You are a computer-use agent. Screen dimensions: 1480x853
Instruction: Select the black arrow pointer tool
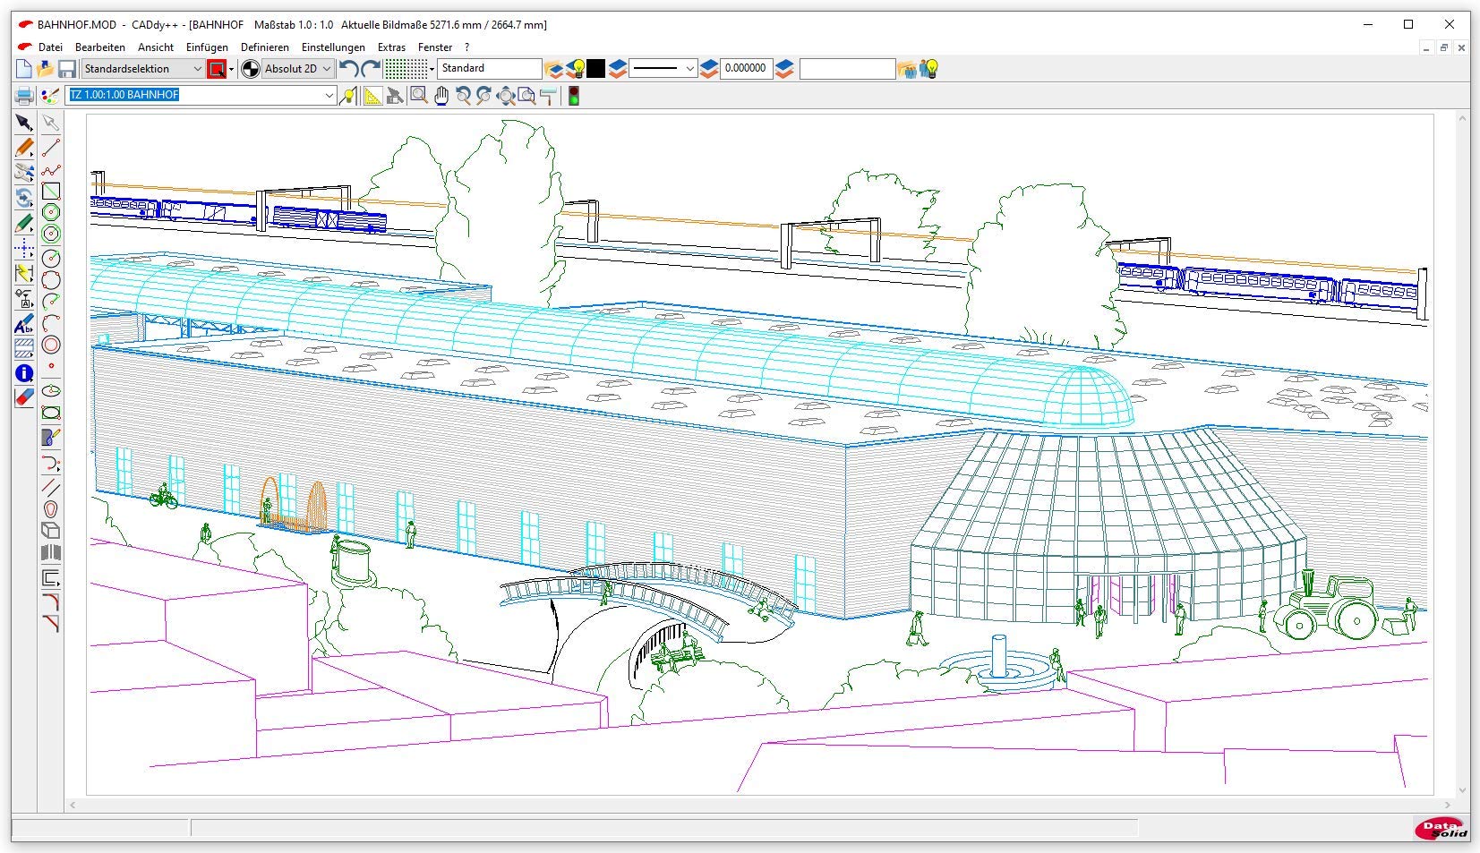click(24, 123)
